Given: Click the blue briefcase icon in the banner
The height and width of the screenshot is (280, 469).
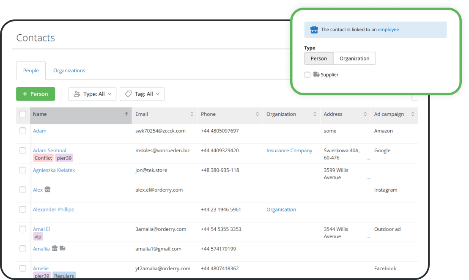Looking at the screenshot, I should click(x=314, y=29).
